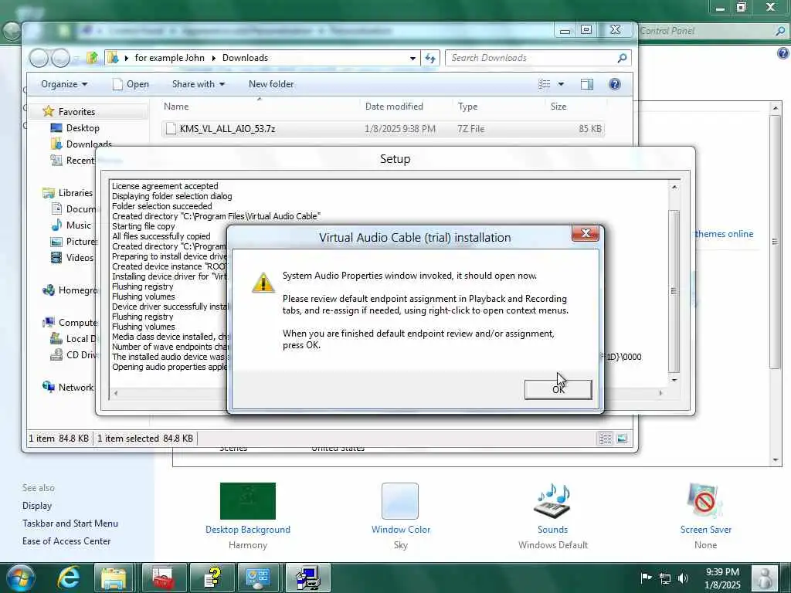Viewport: 791px width, 593px height.
Task: Open the Videos library
Action: tap(80, 258)
